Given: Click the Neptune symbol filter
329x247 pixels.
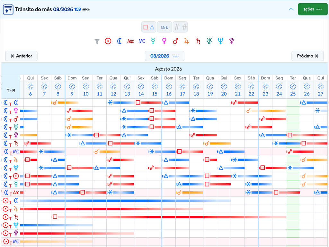Looking at the screenshot, I should (220, 41).
